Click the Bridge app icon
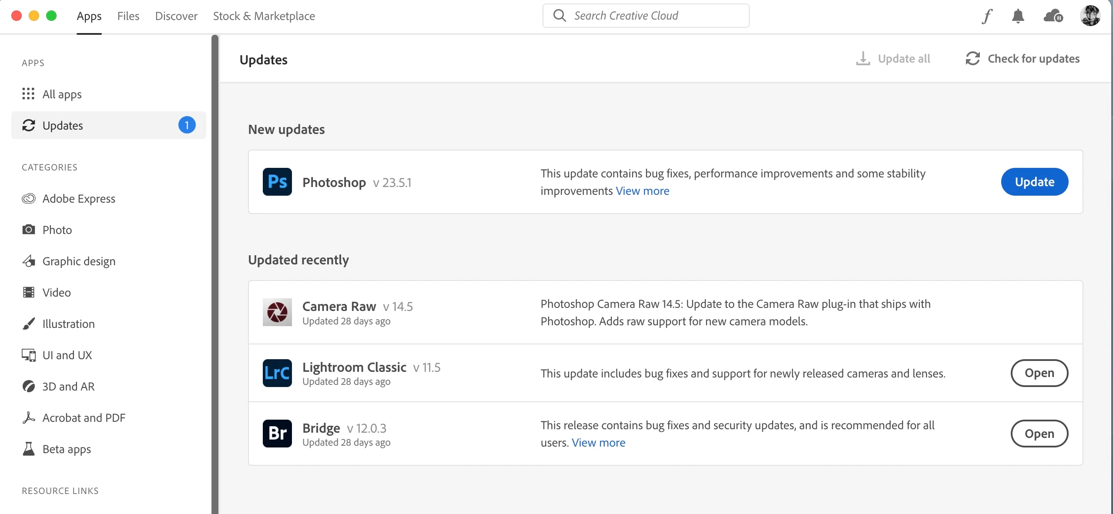Image resolution: width=1113 pixels, height=514 pixels. [x=277, y=434]
